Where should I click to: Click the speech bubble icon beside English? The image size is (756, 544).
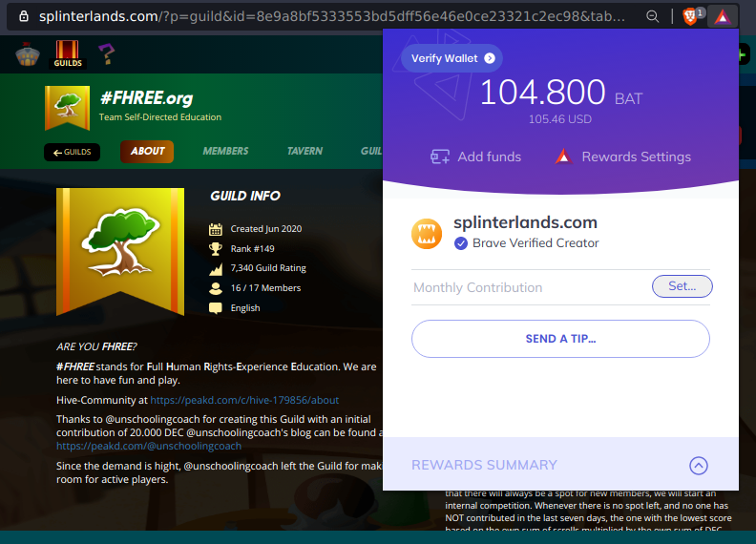(216, 308)
